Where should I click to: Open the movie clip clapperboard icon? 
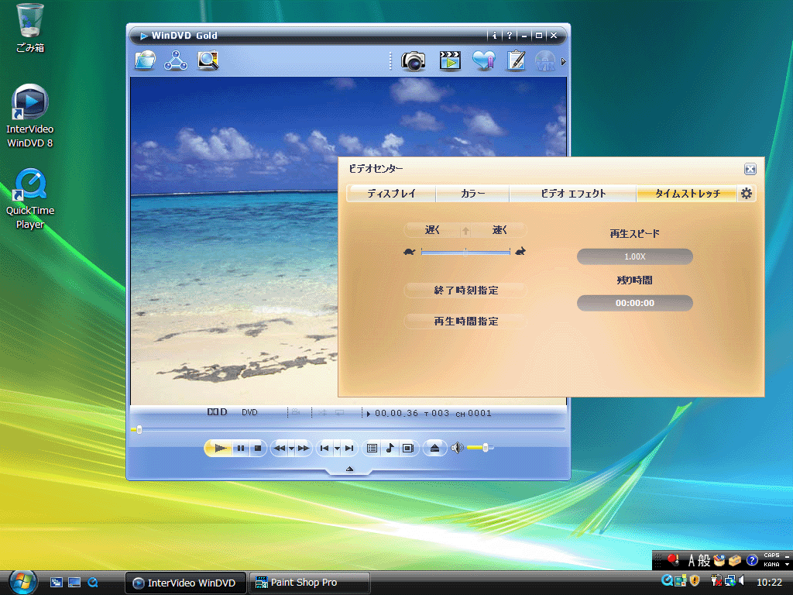coord(450,60)
